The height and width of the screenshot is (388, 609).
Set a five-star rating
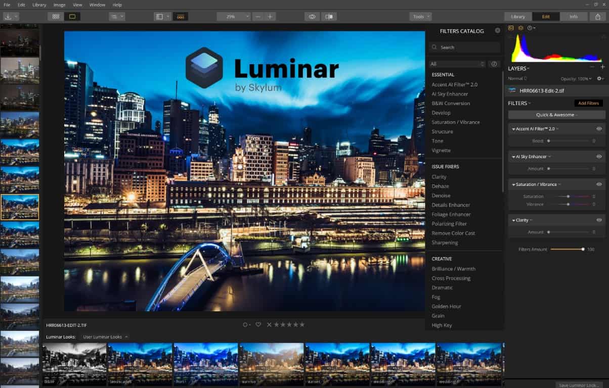click(x=302, y=325)
